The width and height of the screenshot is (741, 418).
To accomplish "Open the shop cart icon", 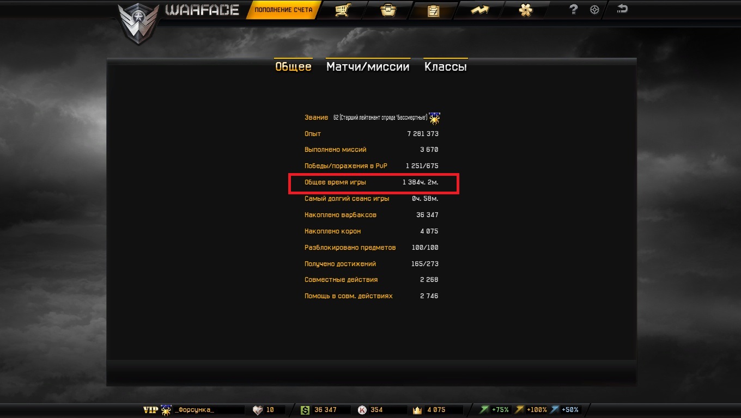I will [342, 10].
